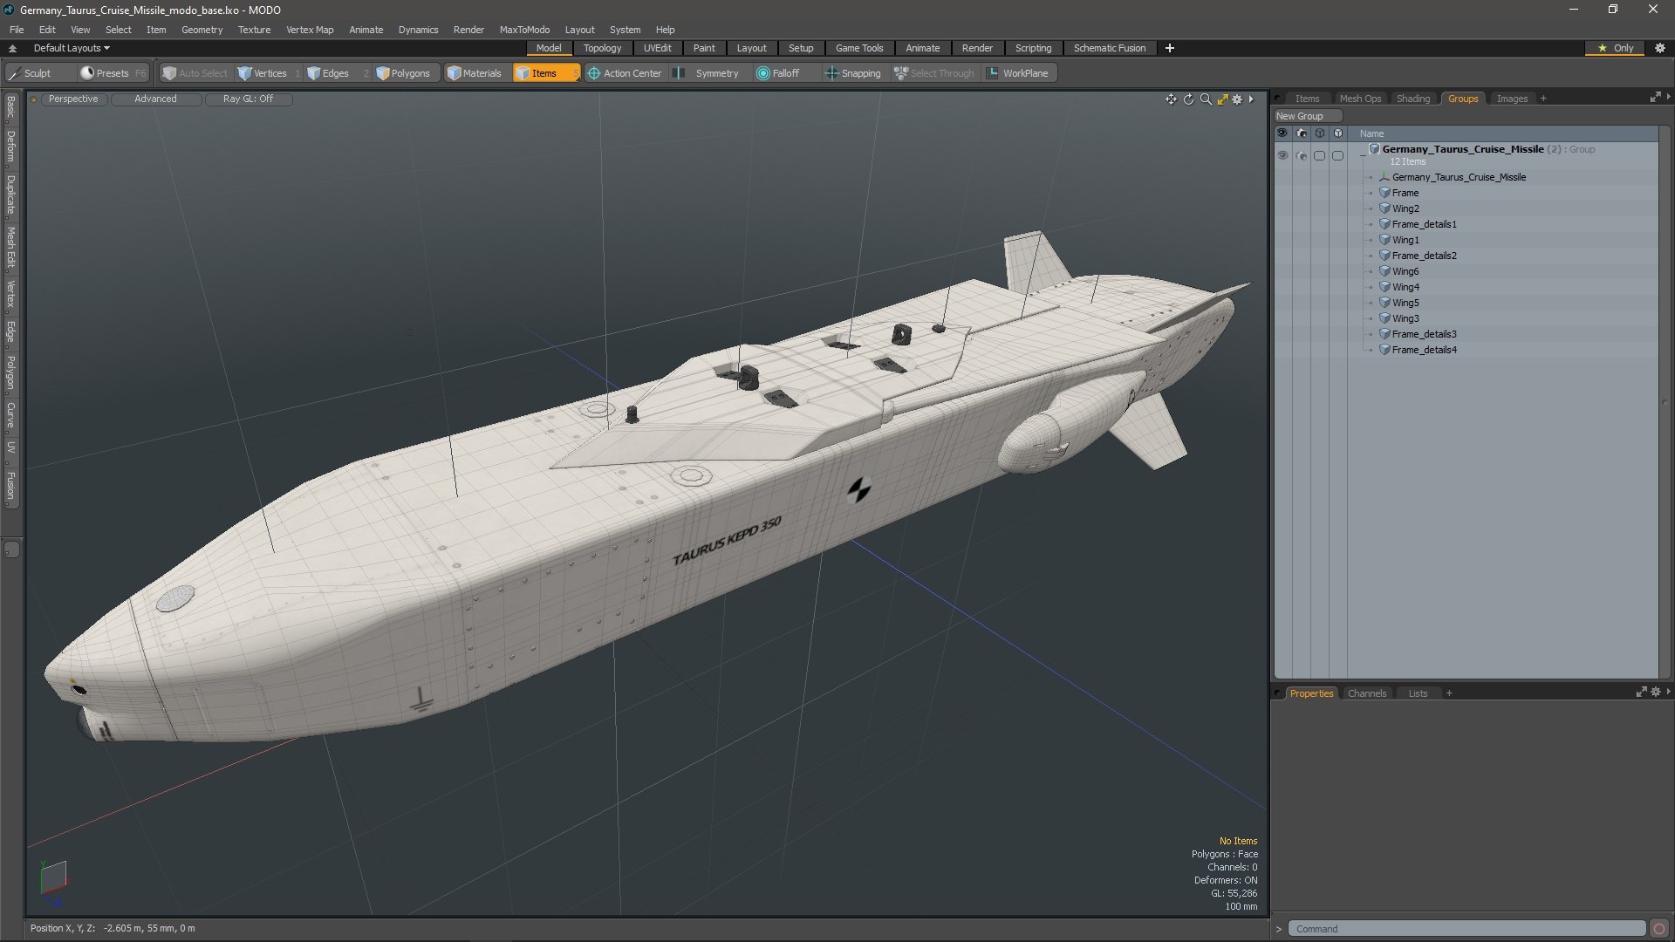Open the Presets browser
1675x942 pixels.
tap(112, 73)
